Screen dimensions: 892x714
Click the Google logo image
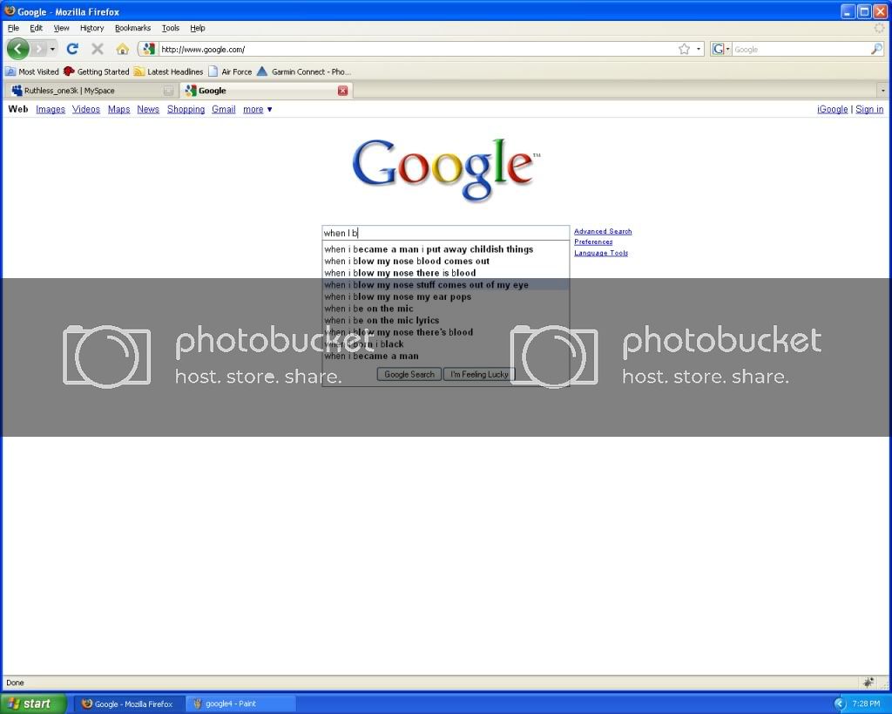(446, 169)
